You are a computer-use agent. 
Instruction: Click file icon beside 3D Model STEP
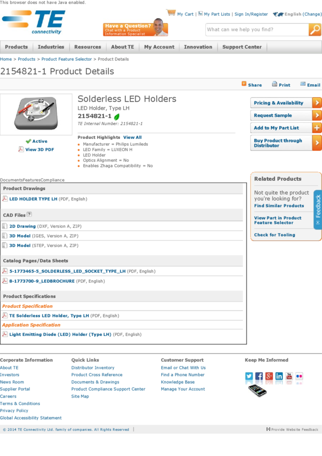5,245
